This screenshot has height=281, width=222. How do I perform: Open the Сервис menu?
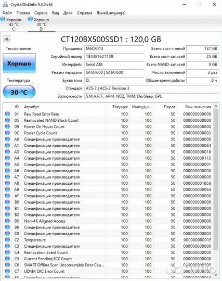click(x=41, y=13)
